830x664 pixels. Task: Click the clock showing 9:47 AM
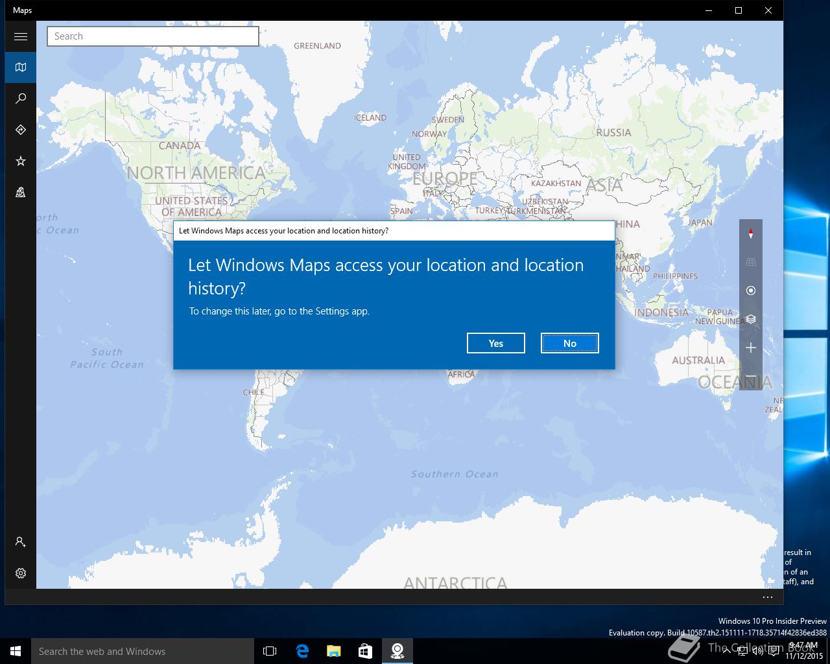pyautogui.click(x=803, y=645)
